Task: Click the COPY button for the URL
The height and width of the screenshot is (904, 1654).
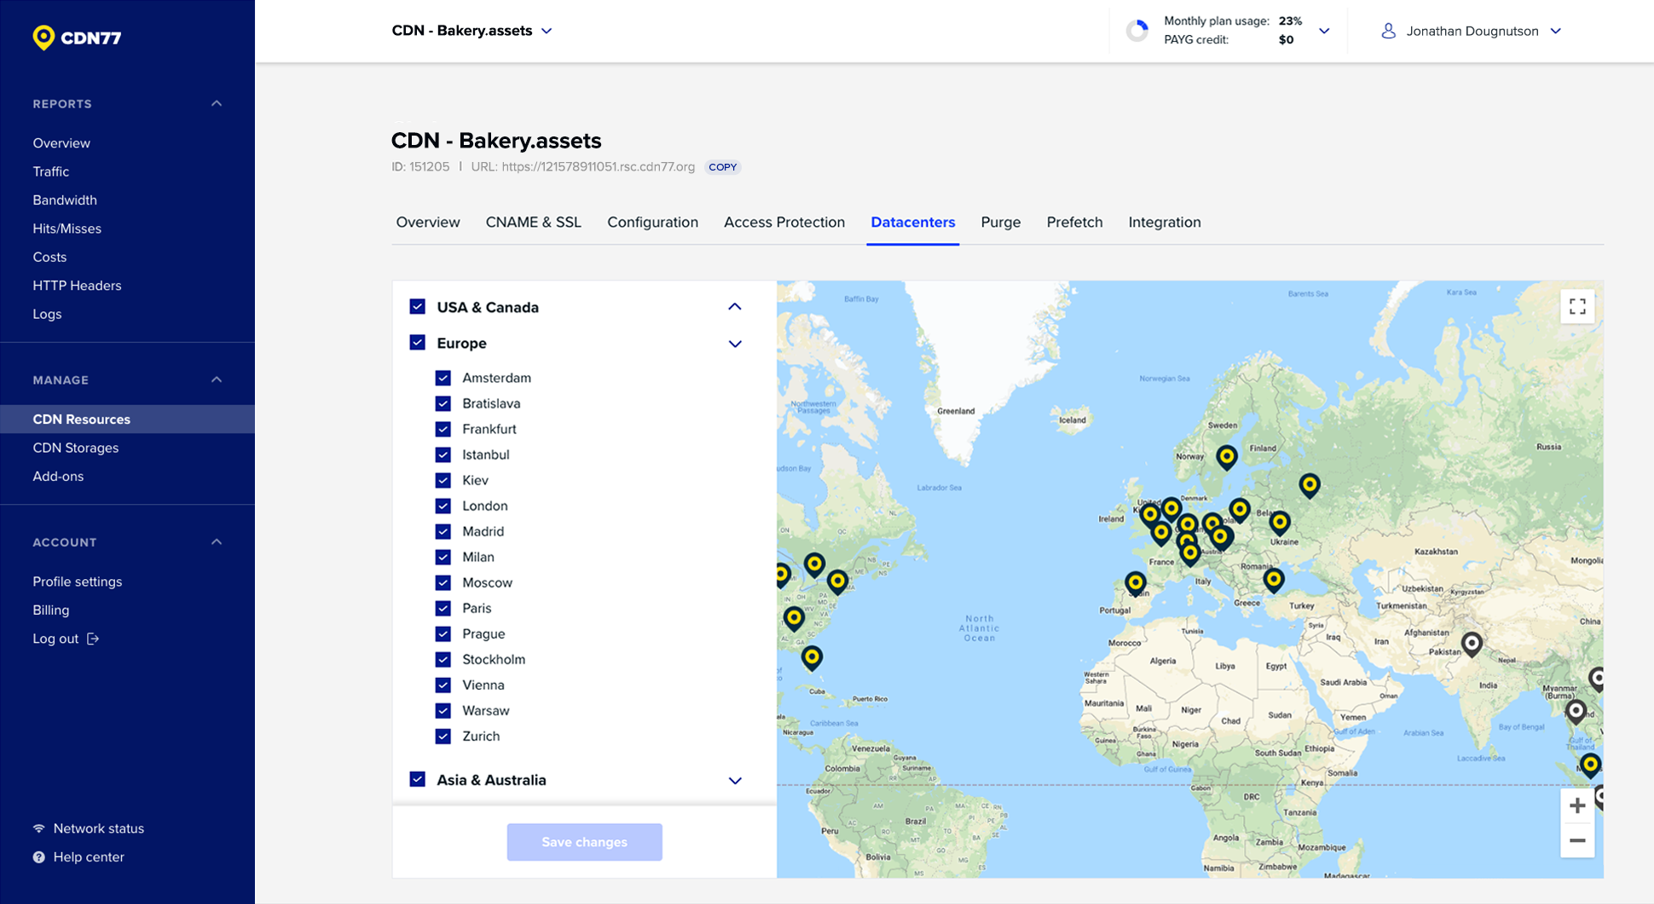Action: coord(722,166)
